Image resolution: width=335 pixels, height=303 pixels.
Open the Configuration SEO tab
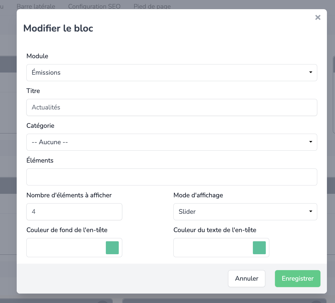tap(94, 6)
